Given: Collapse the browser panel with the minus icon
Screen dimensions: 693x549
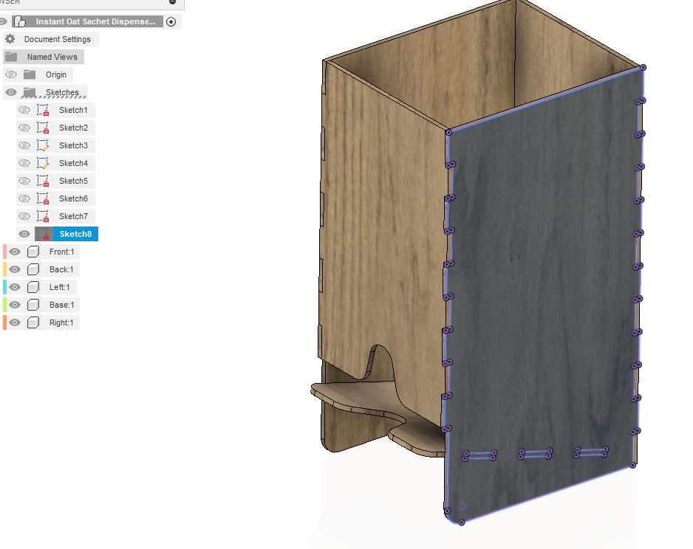Looking at the screenshot, I should coord(172,1).
